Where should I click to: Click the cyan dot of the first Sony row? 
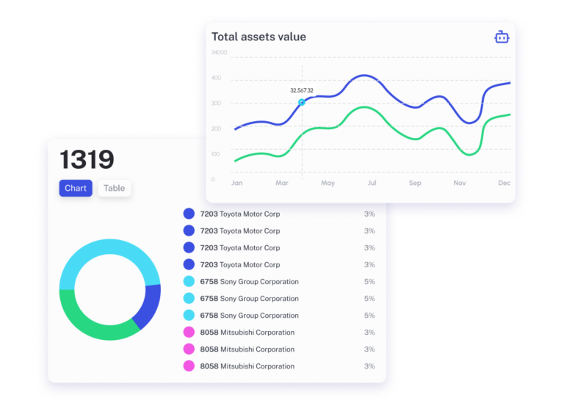point(189,282)
